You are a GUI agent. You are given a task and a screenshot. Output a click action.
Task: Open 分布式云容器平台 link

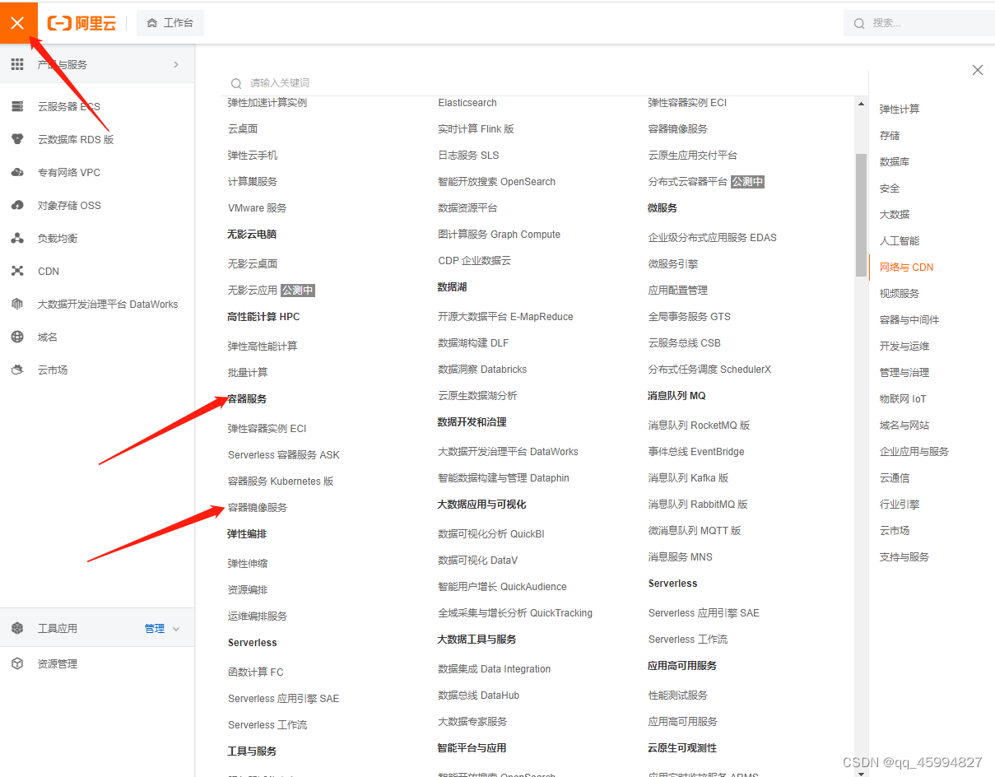[688, 181]
